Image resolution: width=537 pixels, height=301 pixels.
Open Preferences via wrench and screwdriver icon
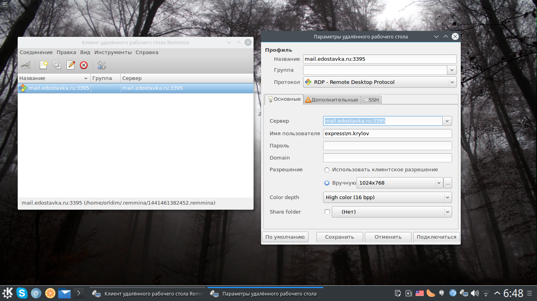click(102, 65)
